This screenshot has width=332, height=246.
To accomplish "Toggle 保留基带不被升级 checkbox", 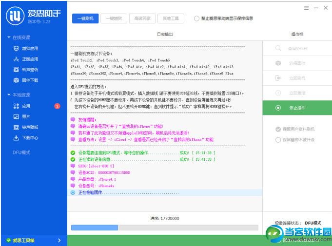I will pos(278,140).
